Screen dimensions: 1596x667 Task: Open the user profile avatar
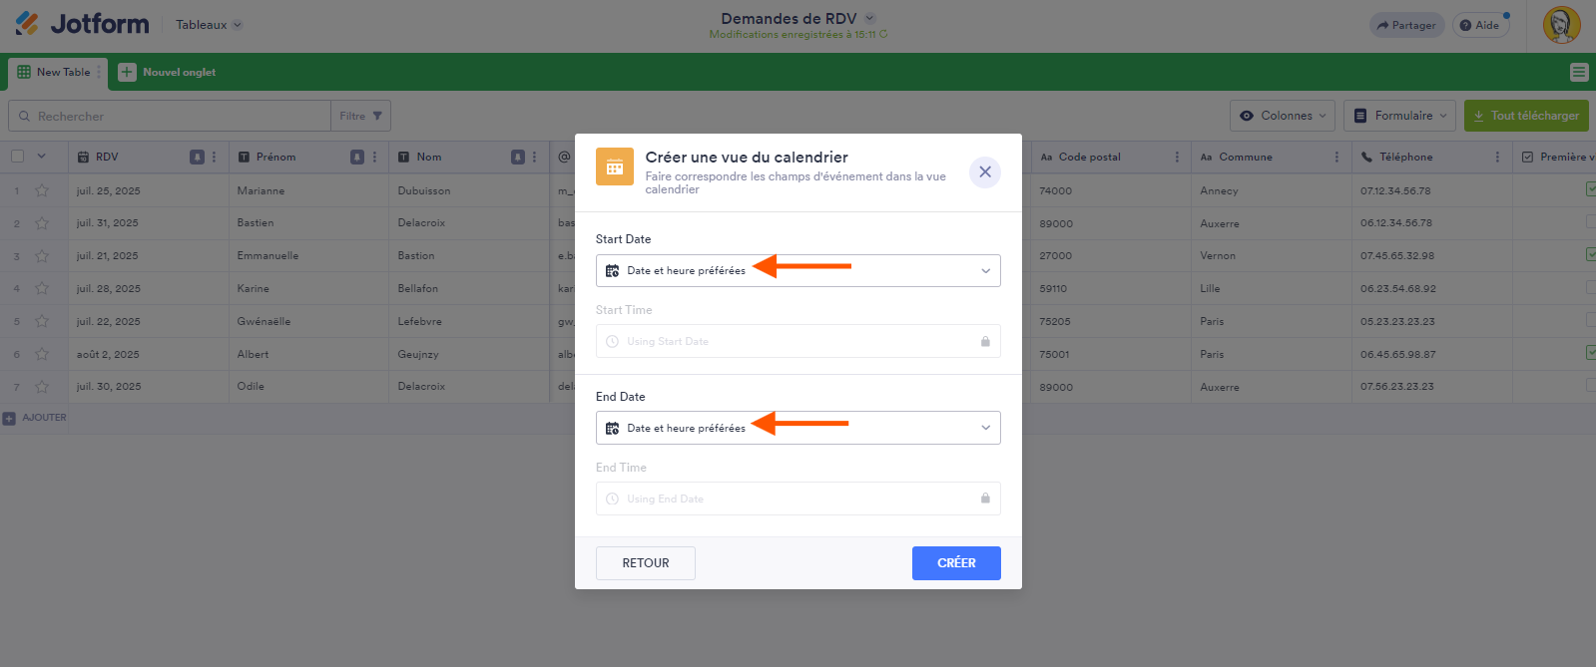1561,25
